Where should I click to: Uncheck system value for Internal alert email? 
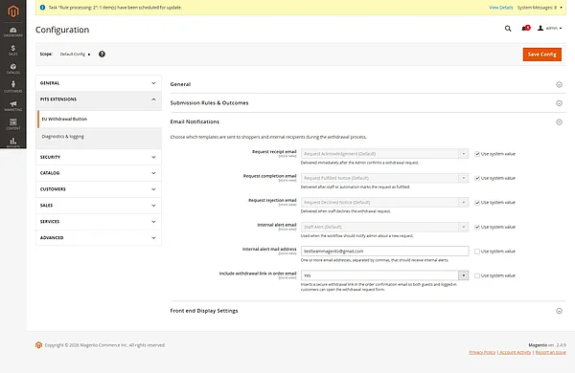pos(477,228)
